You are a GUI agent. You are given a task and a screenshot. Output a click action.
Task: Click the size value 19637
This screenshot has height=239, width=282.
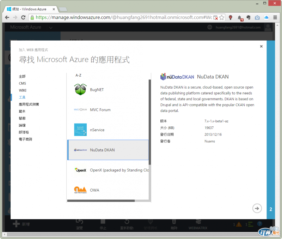[x=209, y=128]
